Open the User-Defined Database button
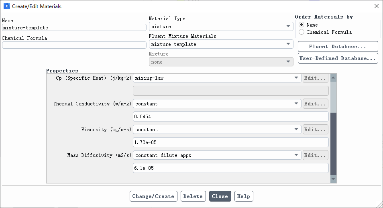This screenshot has width=383, height=208. click(x=338, y=58)
